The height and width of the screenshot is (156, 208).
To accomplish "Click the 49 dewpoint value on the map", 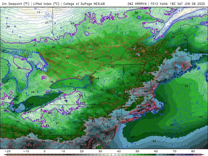I will point(64,131).
